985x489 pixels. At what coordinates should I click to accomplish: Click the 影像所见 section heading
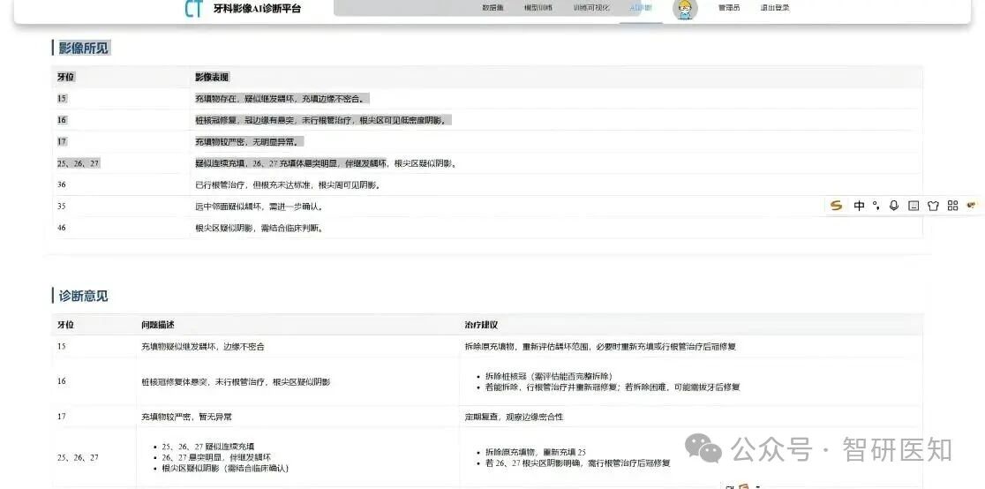pyautogui.click(x=84, y=48)
